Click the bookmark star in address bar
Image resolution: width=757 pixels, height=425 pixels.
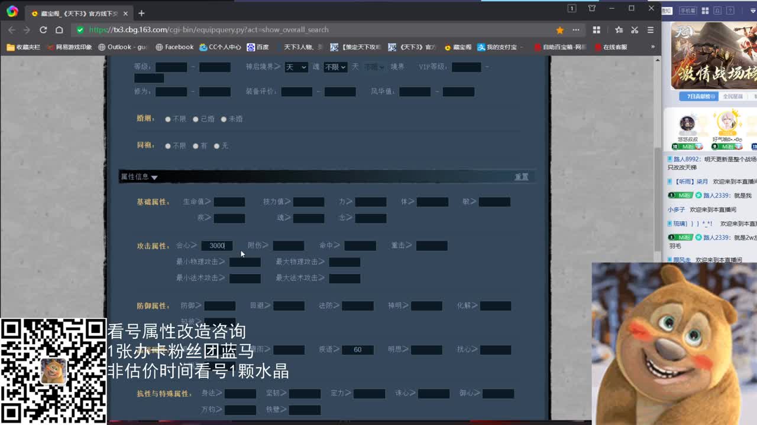(x=559, y=30)
